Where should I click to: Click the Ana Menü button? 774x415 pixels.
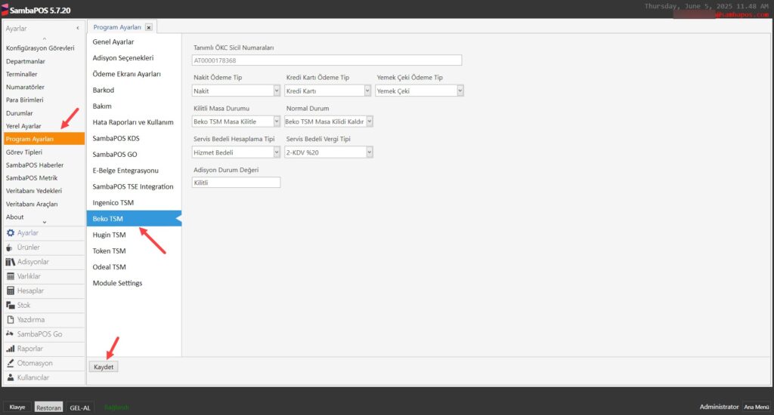tap(756, 407)
